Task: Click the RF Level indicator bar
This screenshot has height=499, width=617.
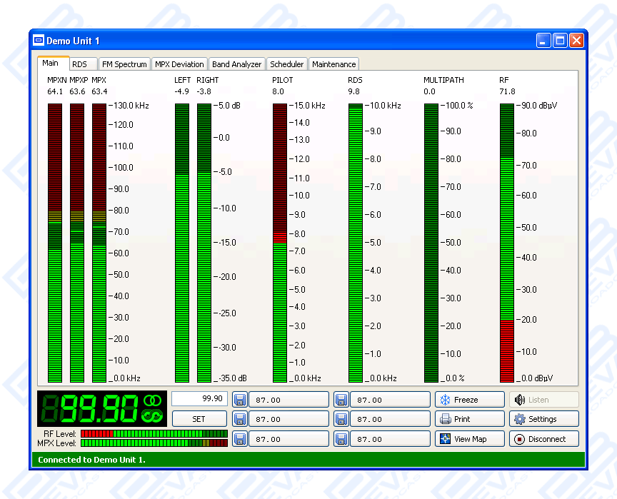Action: pyautogui.click(x=154, y=433)
